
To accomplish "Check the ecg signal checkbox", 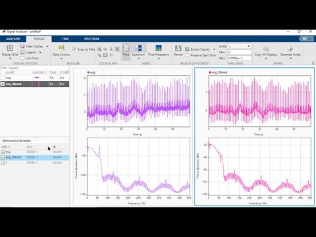I will (x=3, y=78).
